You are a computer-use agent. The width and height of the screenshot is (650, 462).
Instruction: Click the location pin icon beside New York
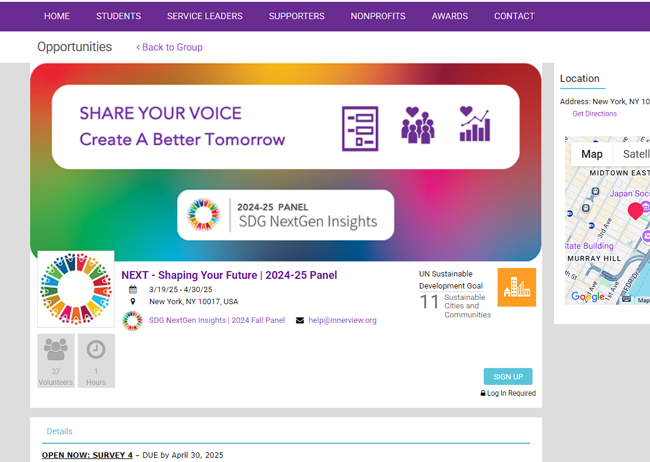[x=133, y=301]
